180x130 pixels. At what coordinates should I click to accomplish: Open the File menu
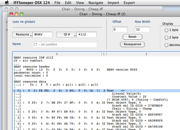click(x=57, y=3)
